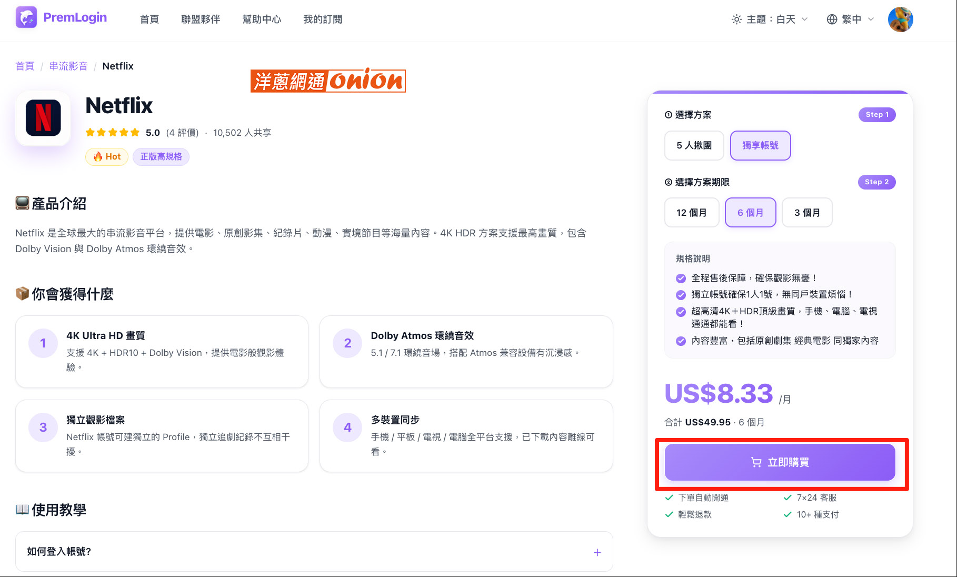Click the green check beside 7×24 客服
Screen dimensions: 957x577
click(787, 498)
